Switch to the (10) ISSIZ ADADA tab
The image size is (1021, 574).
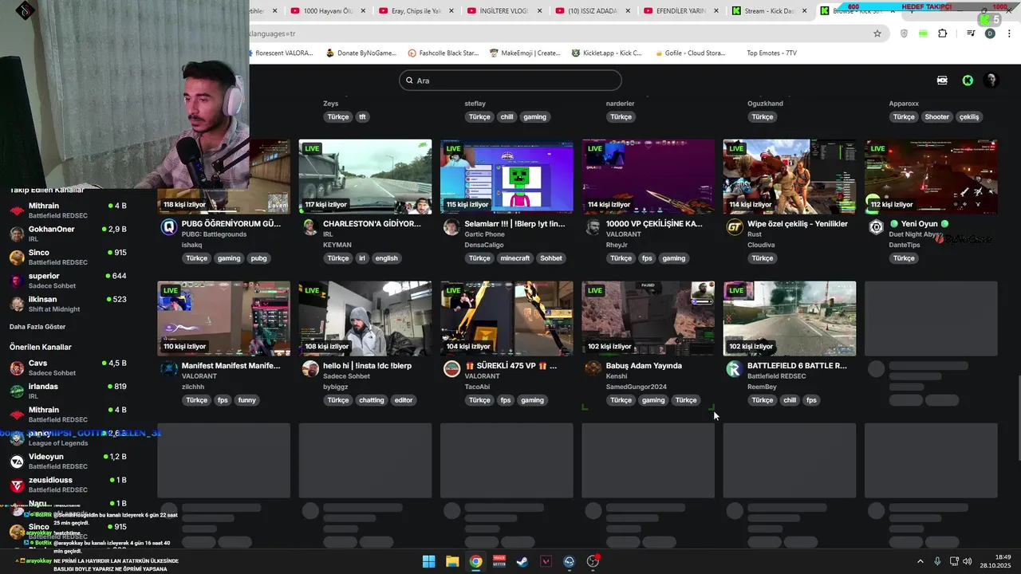tap(592, 10)
